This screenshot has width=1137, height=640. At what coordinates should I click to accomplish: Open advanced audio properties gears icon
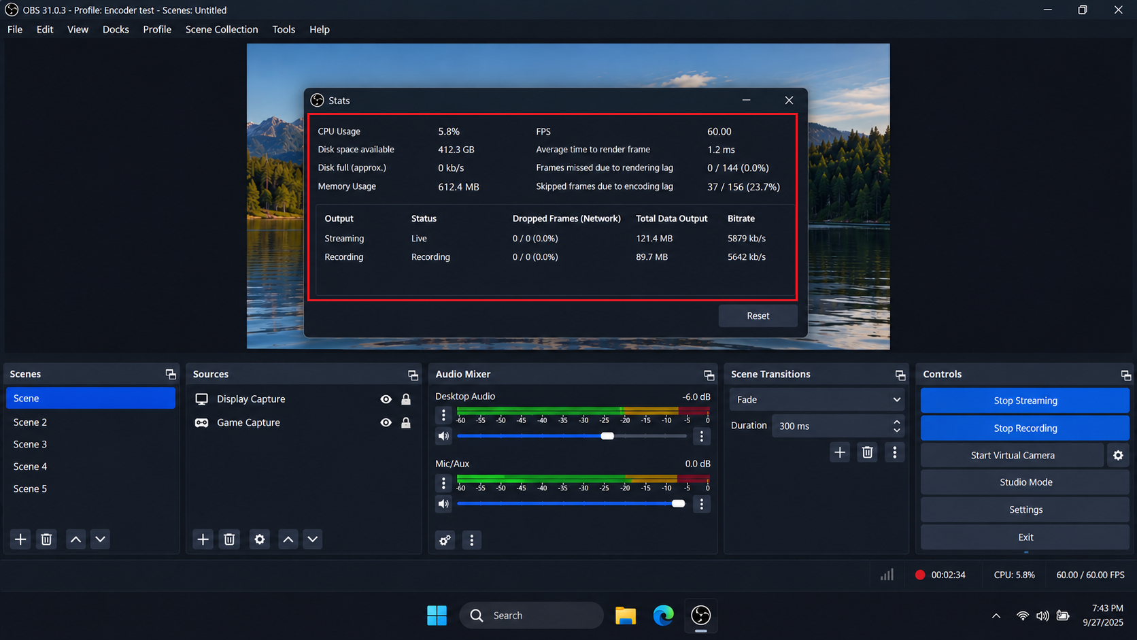coord(445,540)
